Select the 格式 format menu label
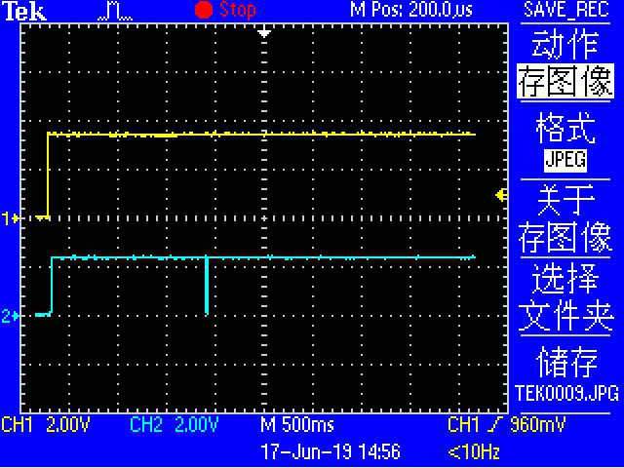624x468 pixels. pyautogui.click(x=565, y=128)
